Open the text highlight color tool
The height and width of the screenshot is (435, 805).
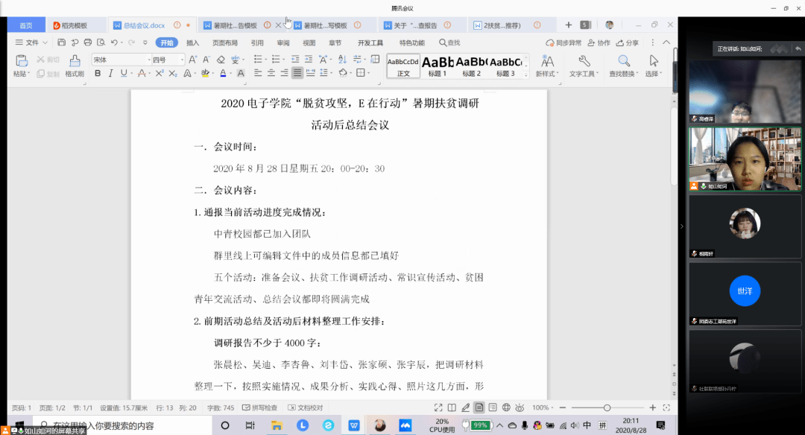(206, 72)
